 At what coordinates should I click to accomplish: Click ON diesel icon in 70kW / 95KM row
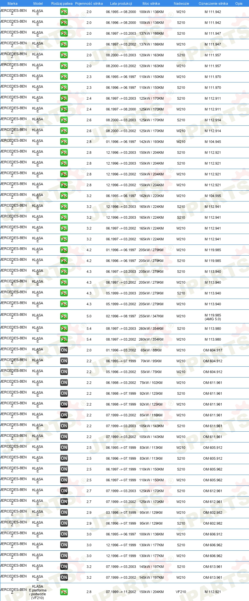click(64, 361)
